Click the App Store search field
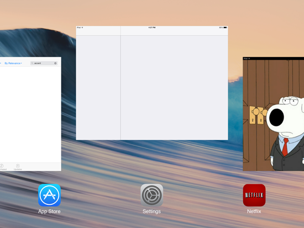 pyautogui.click(x=44, y=63)
